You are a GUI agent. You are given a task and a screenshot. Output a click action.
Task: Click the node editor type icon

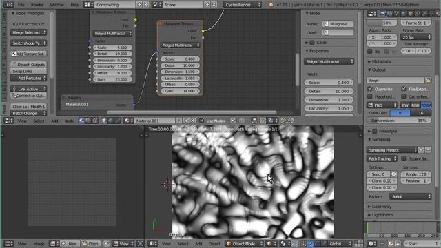point(8,121)
